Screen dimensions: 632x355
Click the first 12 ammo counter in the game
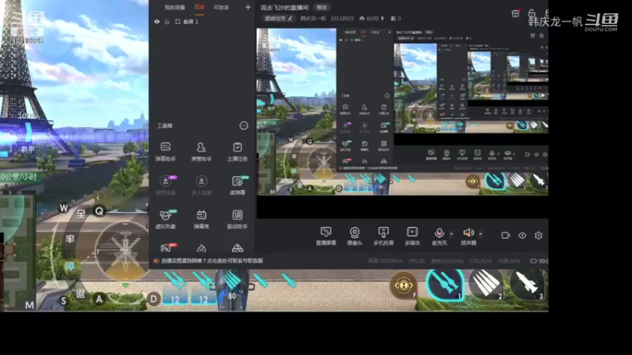tap(175, 300)
